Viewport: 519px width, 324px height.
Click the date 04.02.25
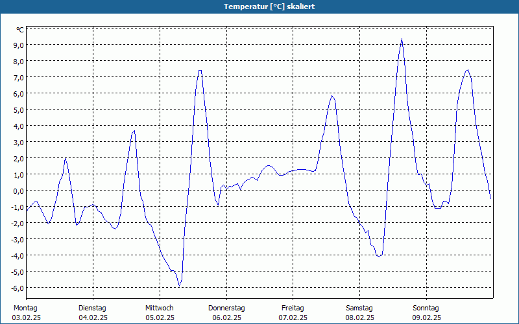click(93, 318)
